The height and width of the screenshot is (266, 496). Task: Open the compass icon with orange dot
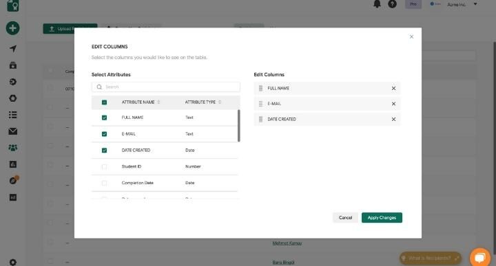[x=13, y=180]
